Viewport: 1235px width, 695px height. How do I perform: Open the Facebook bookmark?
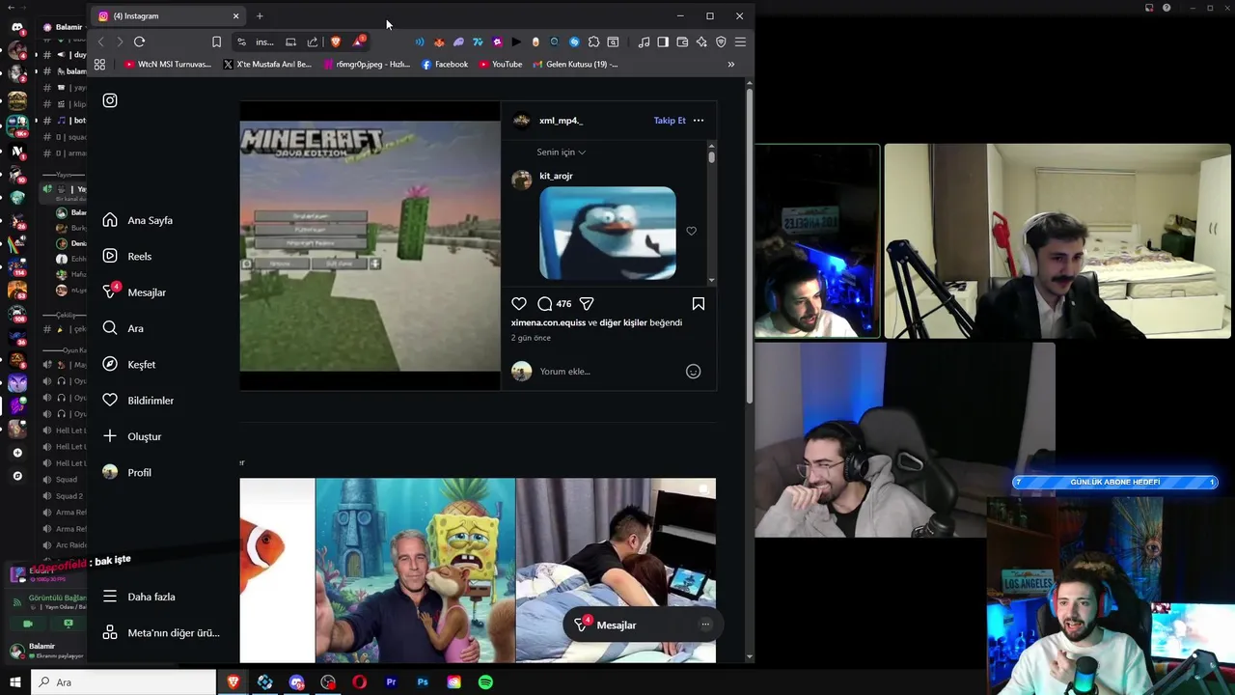[445, 65]
